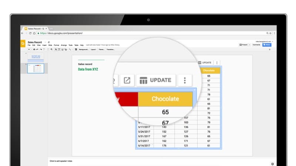296x166 pixels.
Task: Click the undo arrow in toolbar
Action: pyautogui.click(x=37, y=49)
